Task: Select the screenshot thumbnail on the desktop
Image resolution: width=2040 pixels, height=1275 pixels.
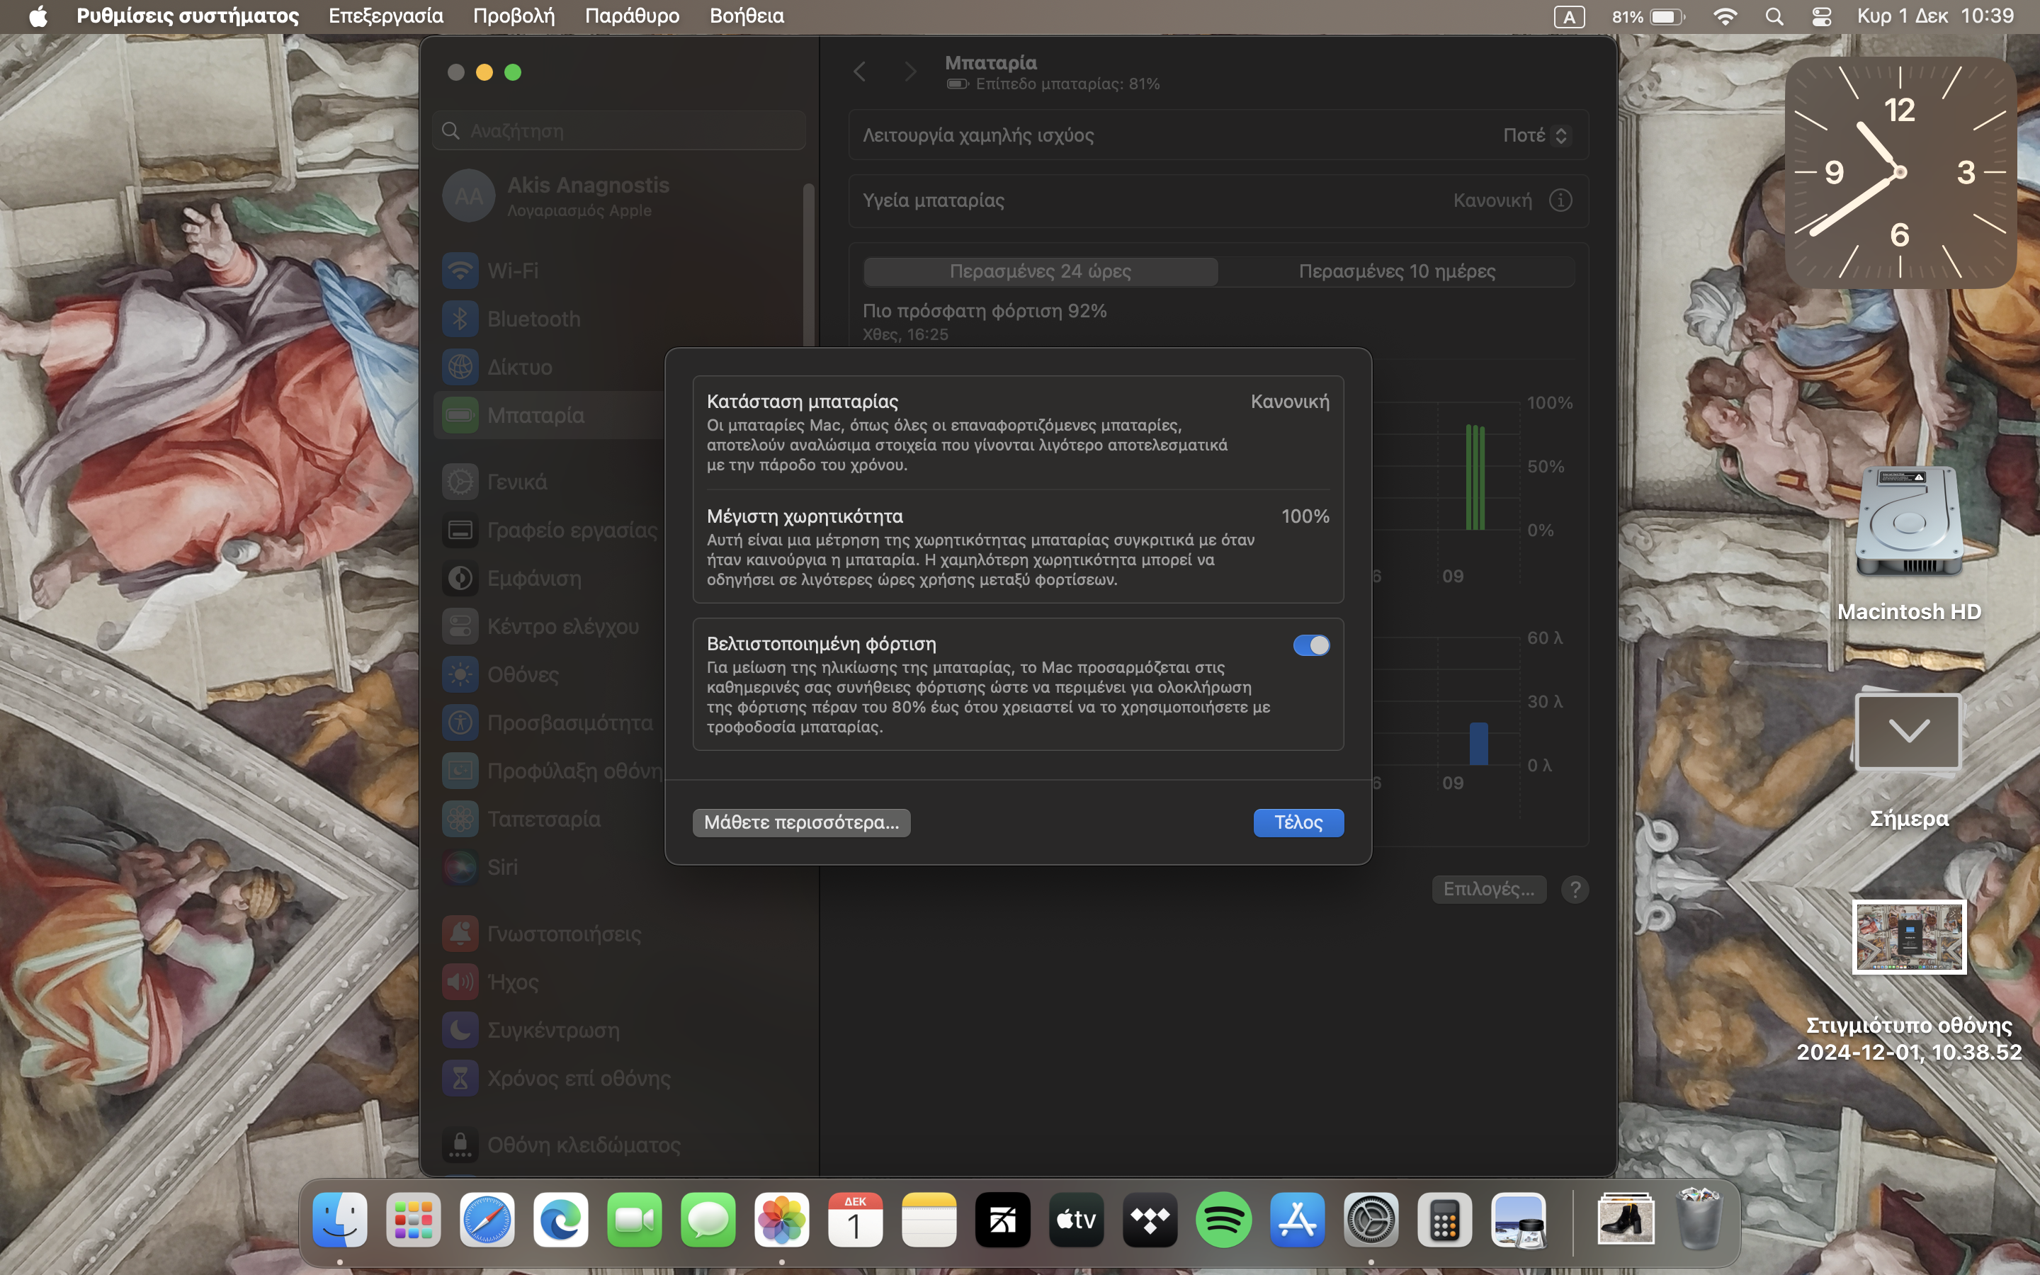Action: (1908, 937)
